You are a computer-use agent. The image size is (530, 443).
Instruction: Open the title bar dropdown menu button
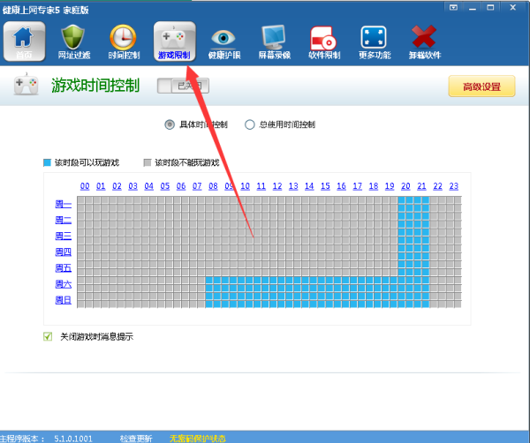coord(454,6)
